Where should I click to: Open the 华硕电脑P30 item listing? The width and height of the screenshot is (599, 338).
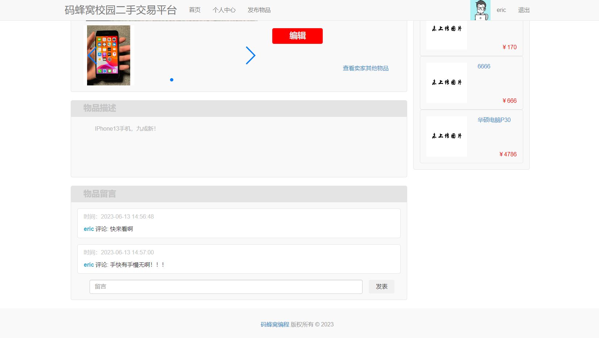click(494, 120)
